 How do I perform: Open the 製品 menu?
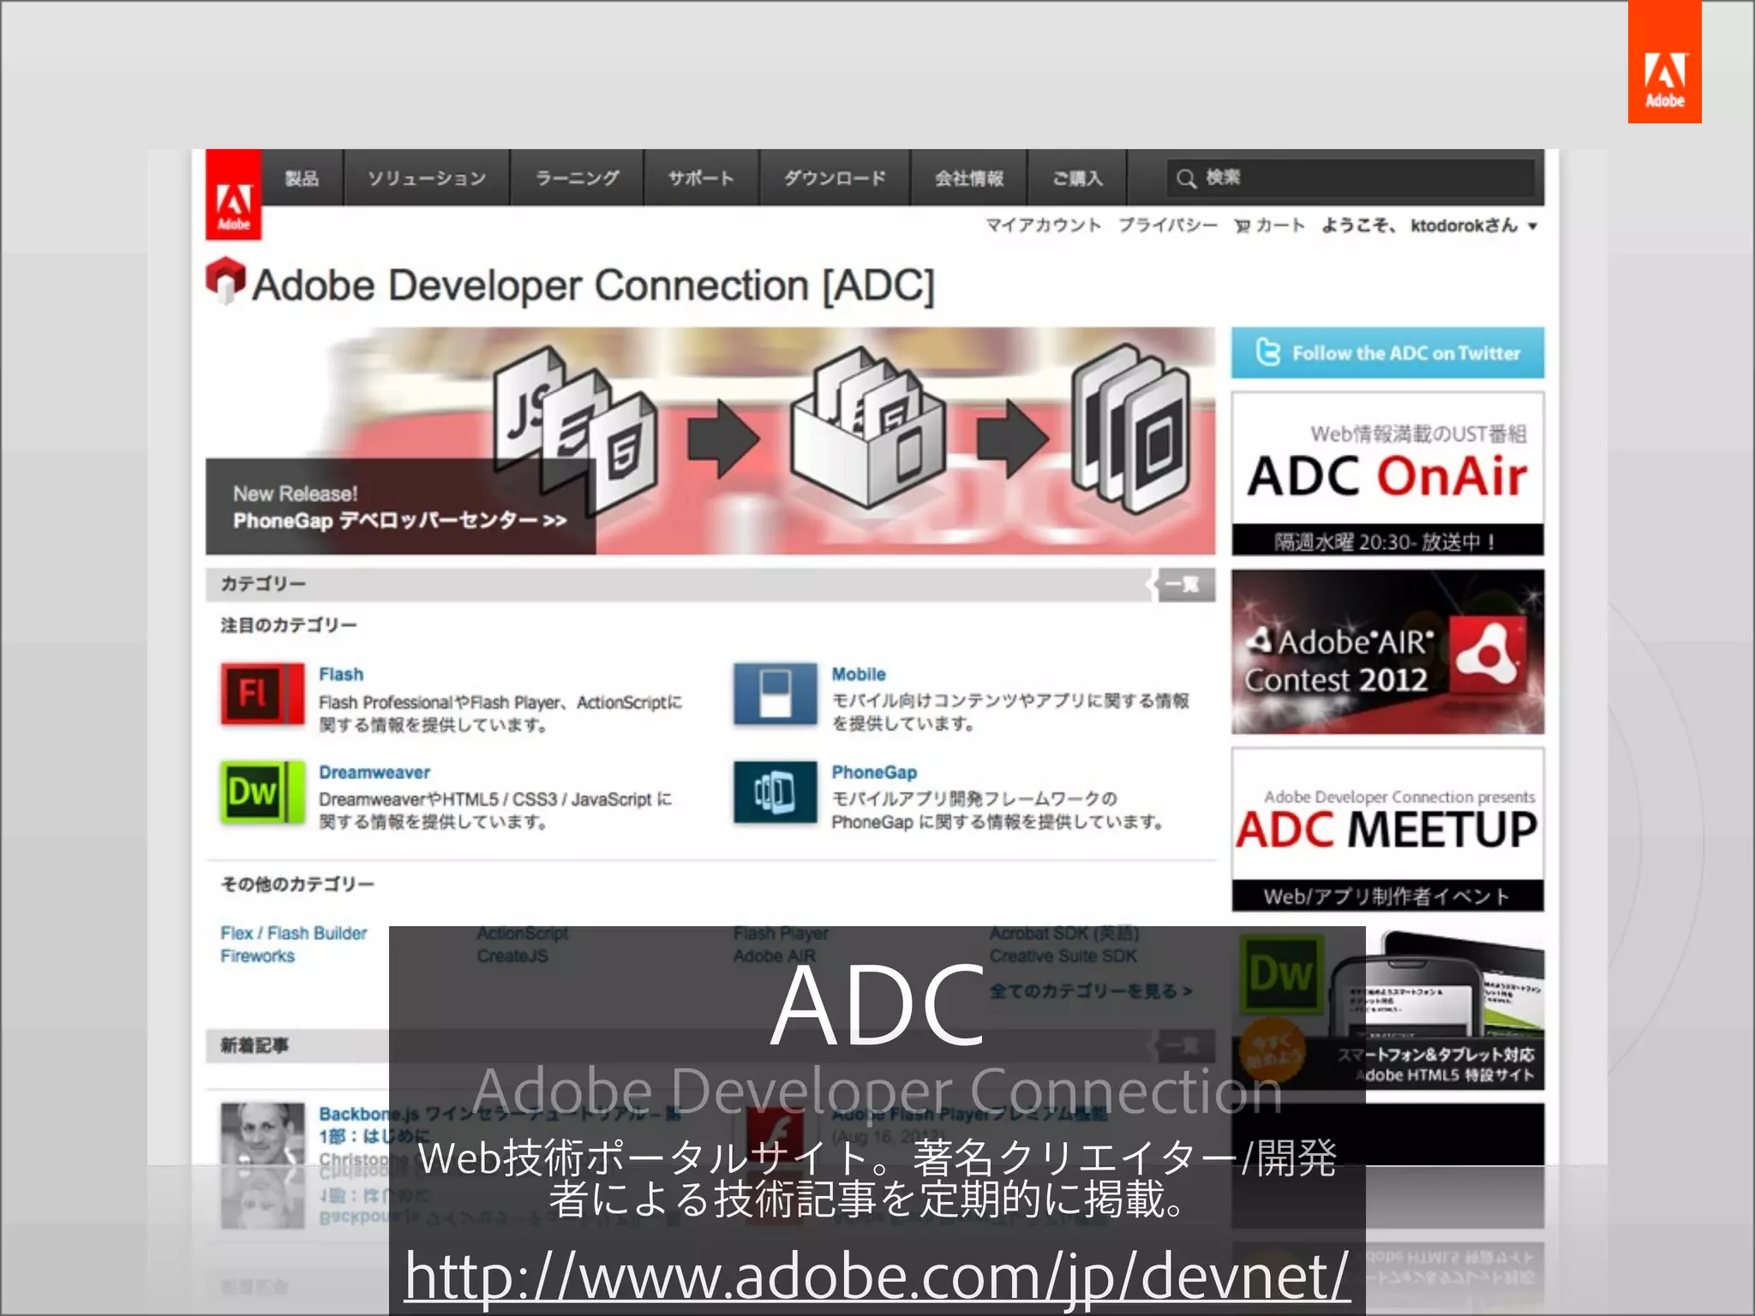point(302,178)
